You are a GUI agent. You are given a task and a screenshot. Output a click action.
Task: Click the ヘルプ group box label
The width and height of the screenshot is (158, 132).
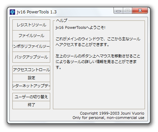62,20
